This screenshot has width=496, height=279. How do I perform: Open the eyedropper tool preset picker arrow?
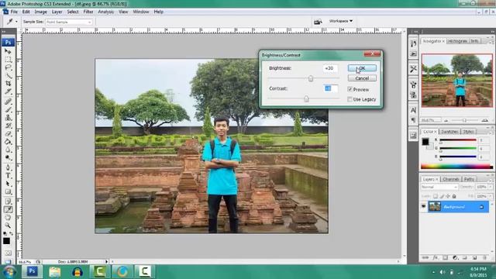16,22
